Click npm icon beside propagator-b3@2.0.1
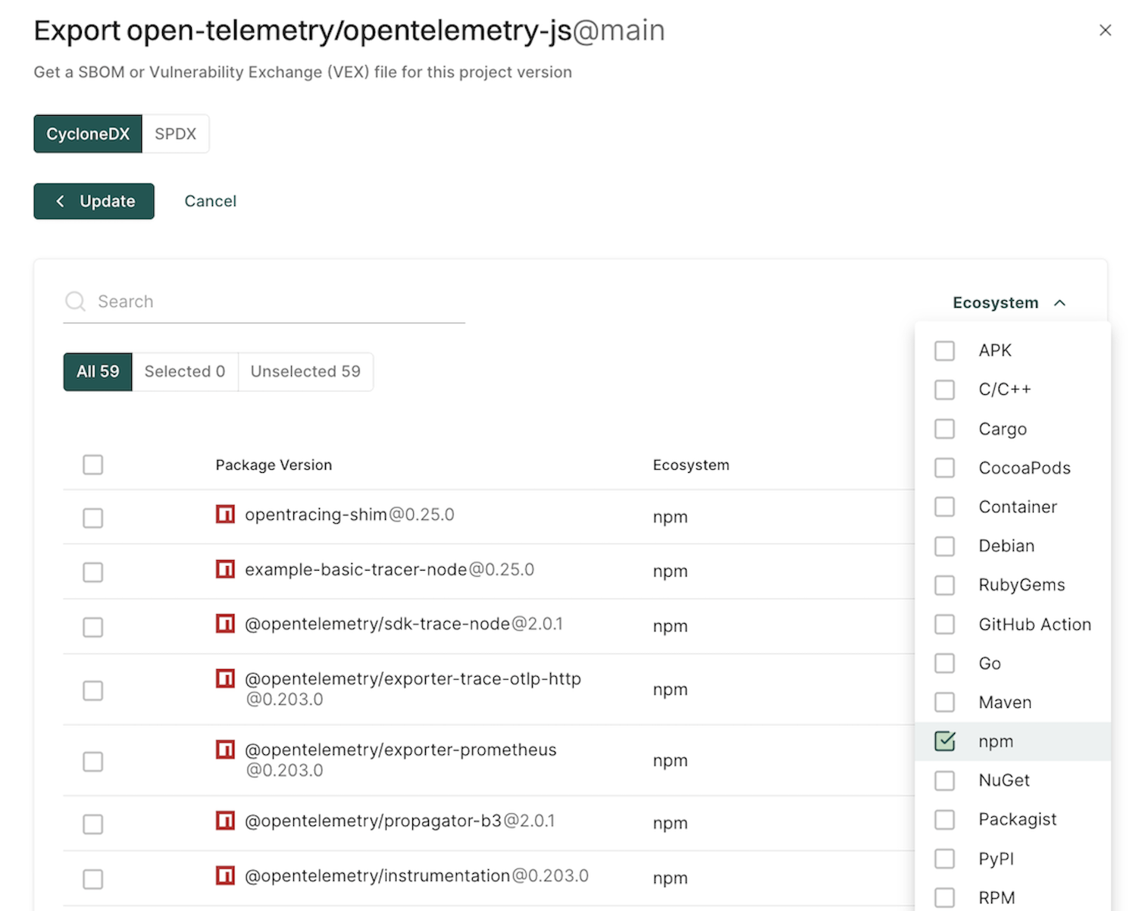Image resolution: width=1139 pixels, height=911 pixels. pos(225,821)
